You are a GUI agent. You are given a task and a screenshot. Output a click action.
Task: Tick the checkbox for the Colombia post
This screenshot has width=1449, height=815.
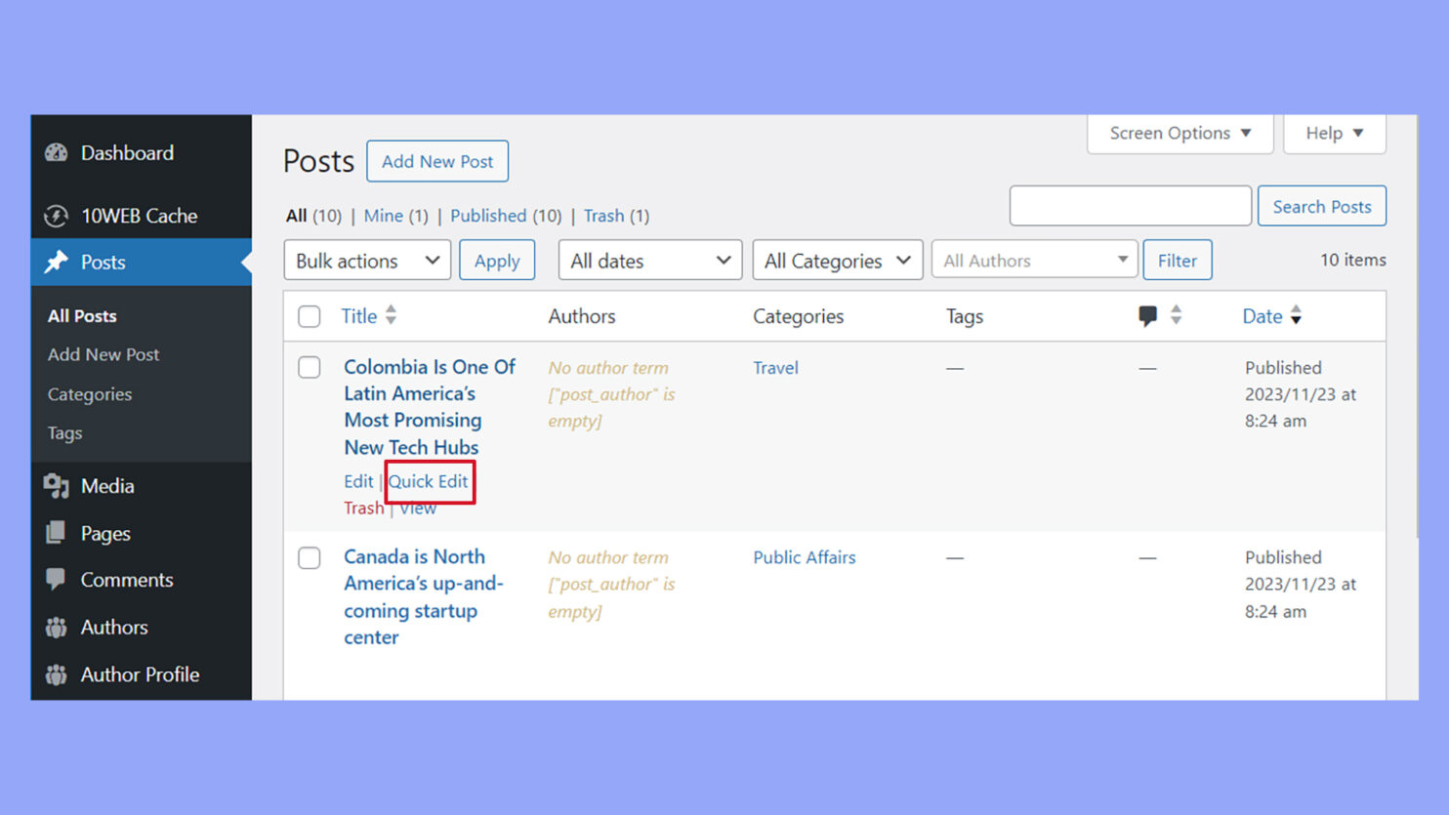coord(309,367)
